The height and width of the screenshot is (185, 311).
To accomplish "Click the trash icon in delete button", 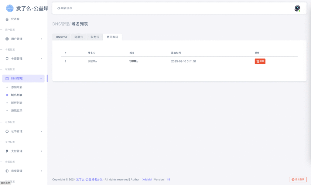I will click(258, 61).
